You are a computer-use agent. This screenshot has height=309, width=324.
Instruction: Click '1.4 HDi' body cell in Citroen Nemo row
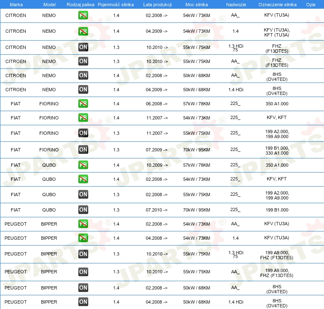pos(236,90)
